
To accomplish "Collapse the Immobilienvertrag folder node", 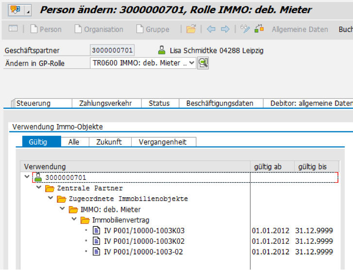I will click(x=74, y=220).
